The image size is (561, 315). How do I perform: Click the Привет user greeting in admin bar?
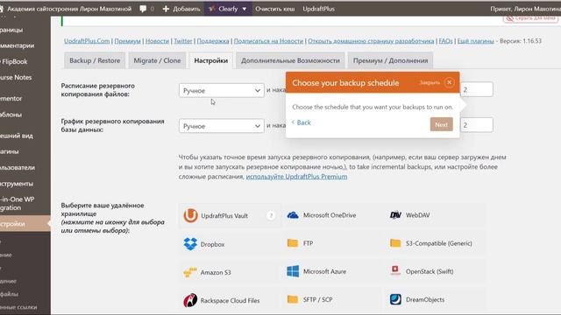525,9
